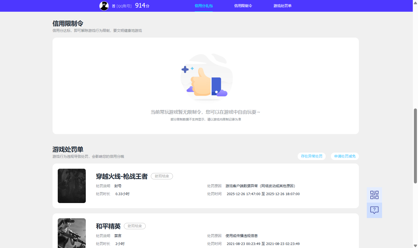
Task: Click the 0.33小时 penalty duration
Action: [x=123, y=194]
